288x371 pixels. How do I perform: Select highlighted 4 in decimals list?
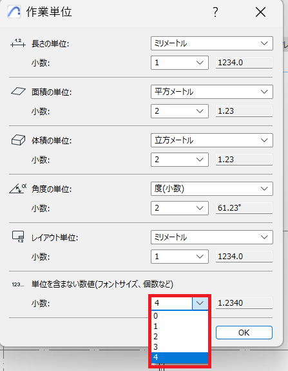click(x=180, y=357)
